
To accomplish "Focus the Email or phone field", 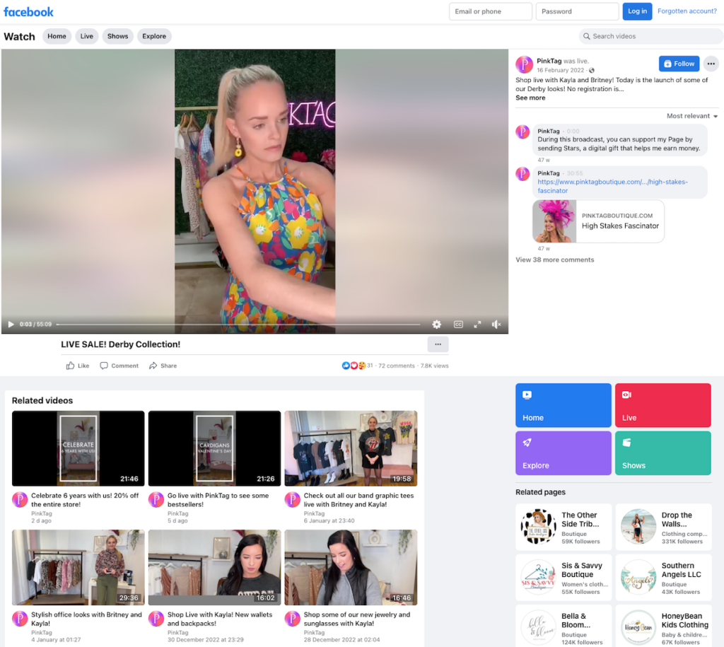I will (491, 11).
